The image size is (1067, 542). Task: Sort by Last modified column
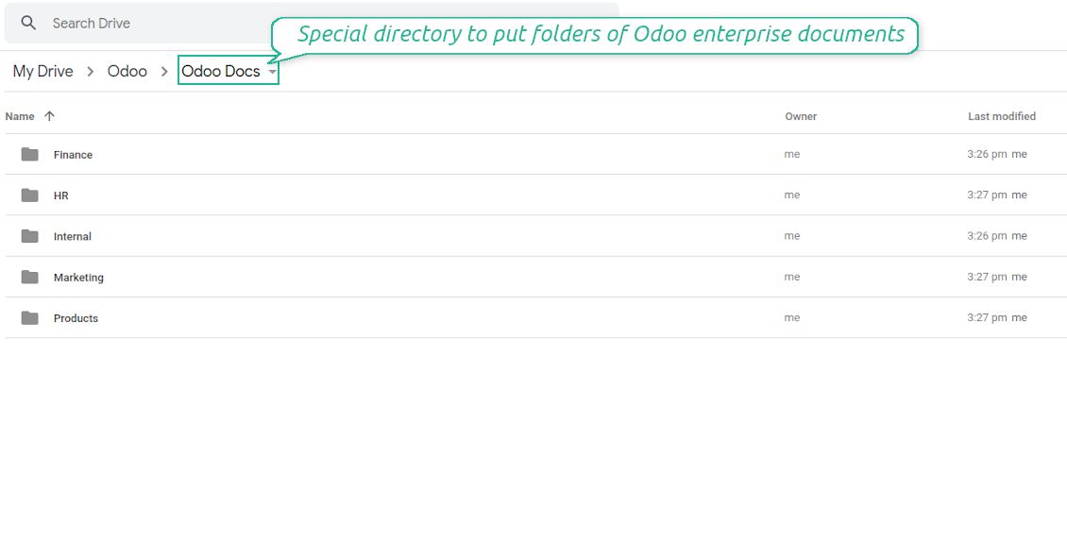pyautogui.click(x=1001, y=116)
